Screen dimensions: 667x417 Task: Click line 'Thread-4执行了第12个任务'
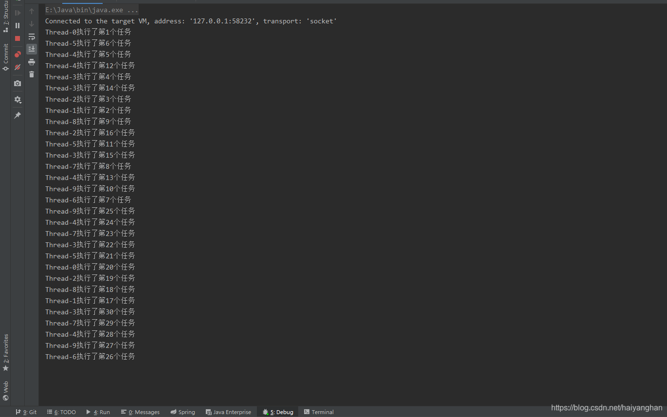[x=90, y=66]
